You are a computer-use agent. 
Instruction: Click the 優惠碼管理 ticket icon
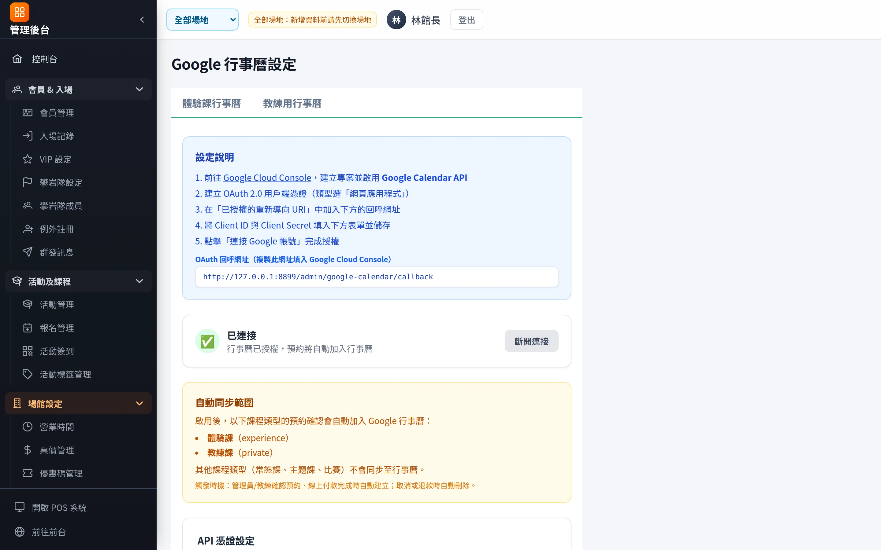(x=27, y=473)
